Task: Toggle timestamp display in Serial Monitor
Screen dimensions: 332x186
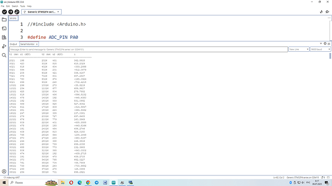Action: pos(325,44)
